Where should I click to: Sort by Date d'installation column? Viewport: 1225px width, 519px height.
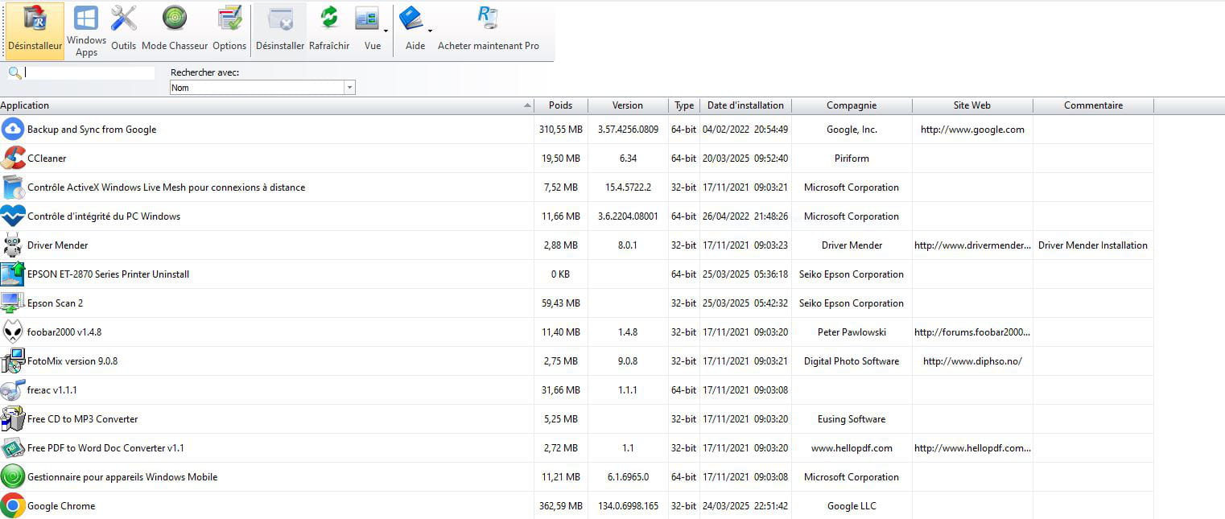(x=745, y=105)
